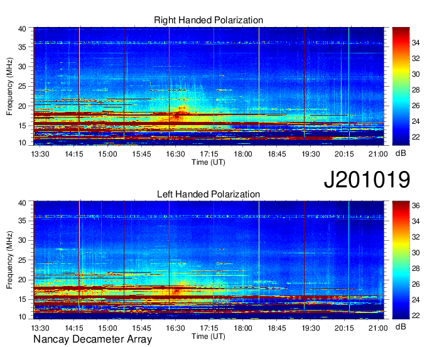
Task: Click "25" frequency tick on Left Handed plot
Action: click(x=23, y=260)
